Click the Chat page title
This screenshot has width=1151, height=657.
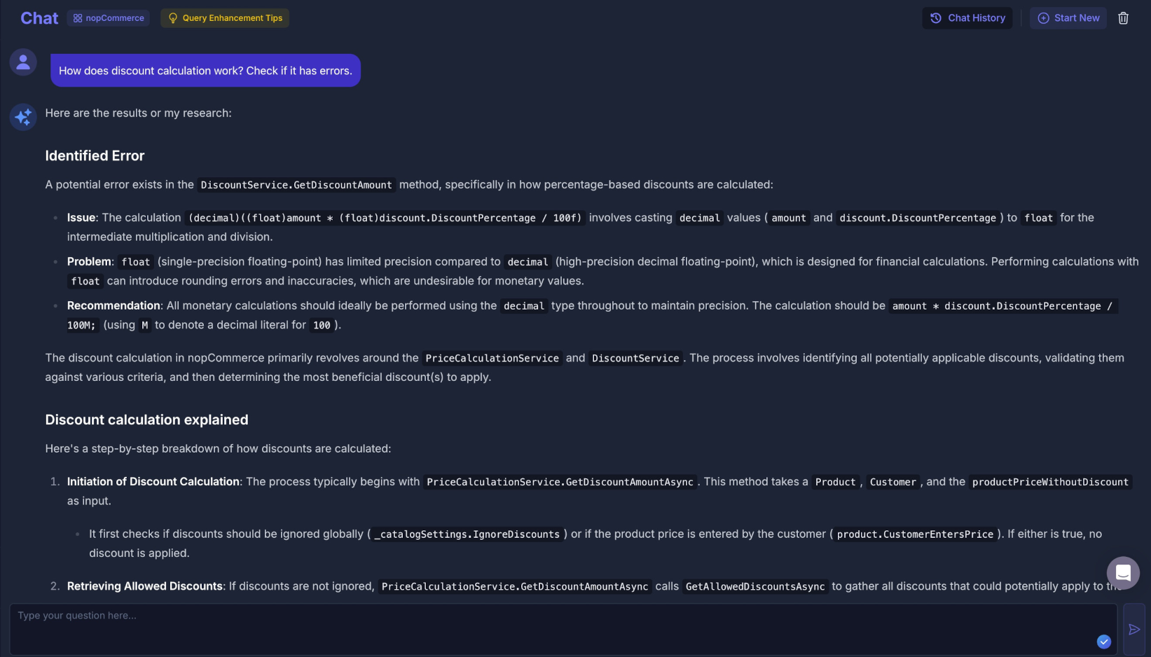pos(39,18)
